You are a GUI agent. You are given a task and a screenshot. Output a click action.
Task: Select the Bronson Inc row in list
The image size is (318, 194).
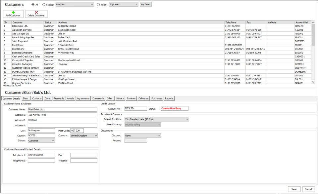click(x=157, y=49)
